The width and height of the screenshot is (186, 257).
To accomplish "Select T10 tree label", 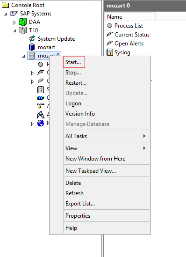I will tap(33, 30).
